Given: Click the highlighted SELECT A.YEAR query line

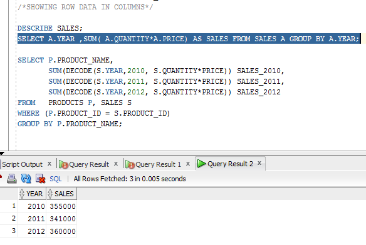Looking at the screenshot, I should [189, 39].
